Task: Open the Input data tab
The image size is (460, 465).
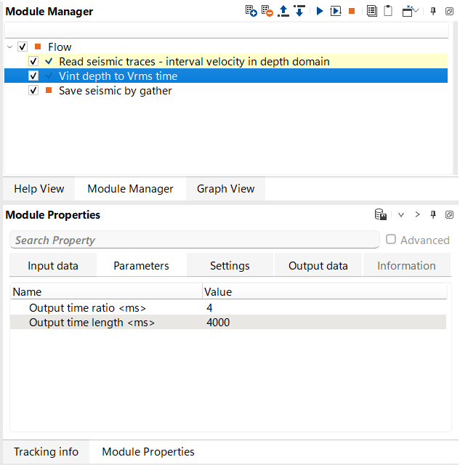Action: tap(53, 266)
